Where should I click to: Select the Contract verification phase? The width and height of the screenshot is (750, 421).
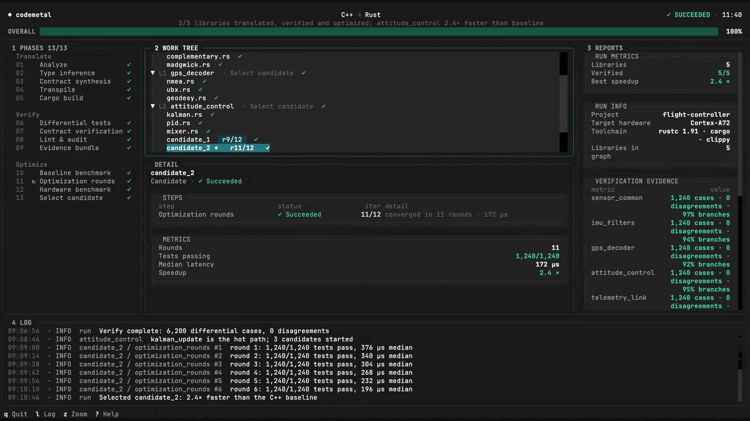point(74,131)
